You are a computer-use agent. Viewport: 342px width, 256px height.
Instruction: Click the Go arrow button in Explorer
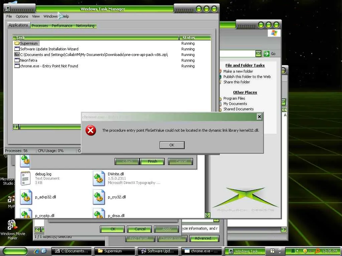(266, 54)
